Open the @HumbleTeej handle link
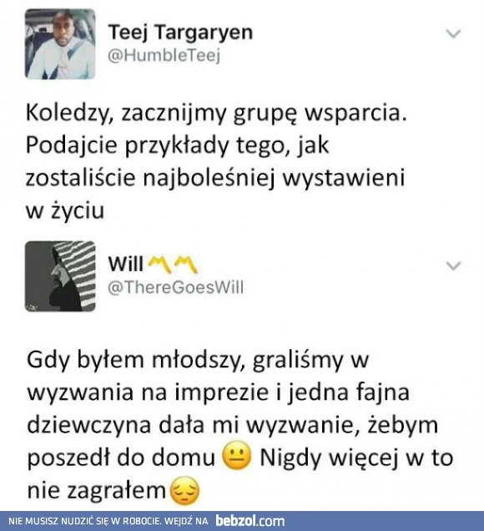 click(x=164, y=55)
